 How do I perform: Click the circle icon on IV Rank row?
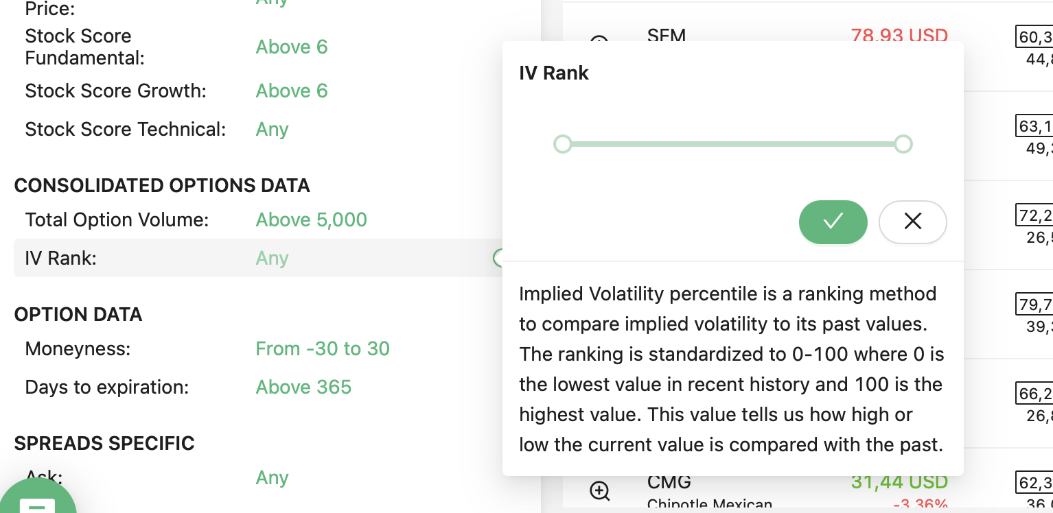pyautogui.click(x=499, y=258)
